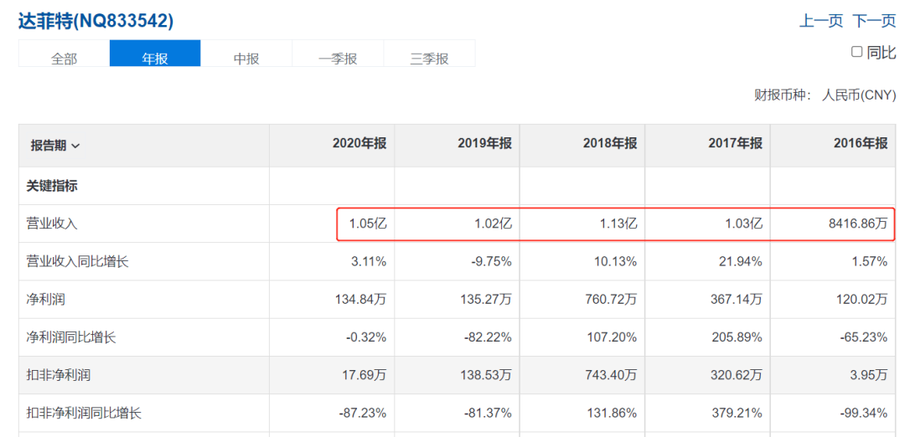Click the 扣非净利润 row label
This screenshot has height=437, width=905.
[x=58, y=375]
